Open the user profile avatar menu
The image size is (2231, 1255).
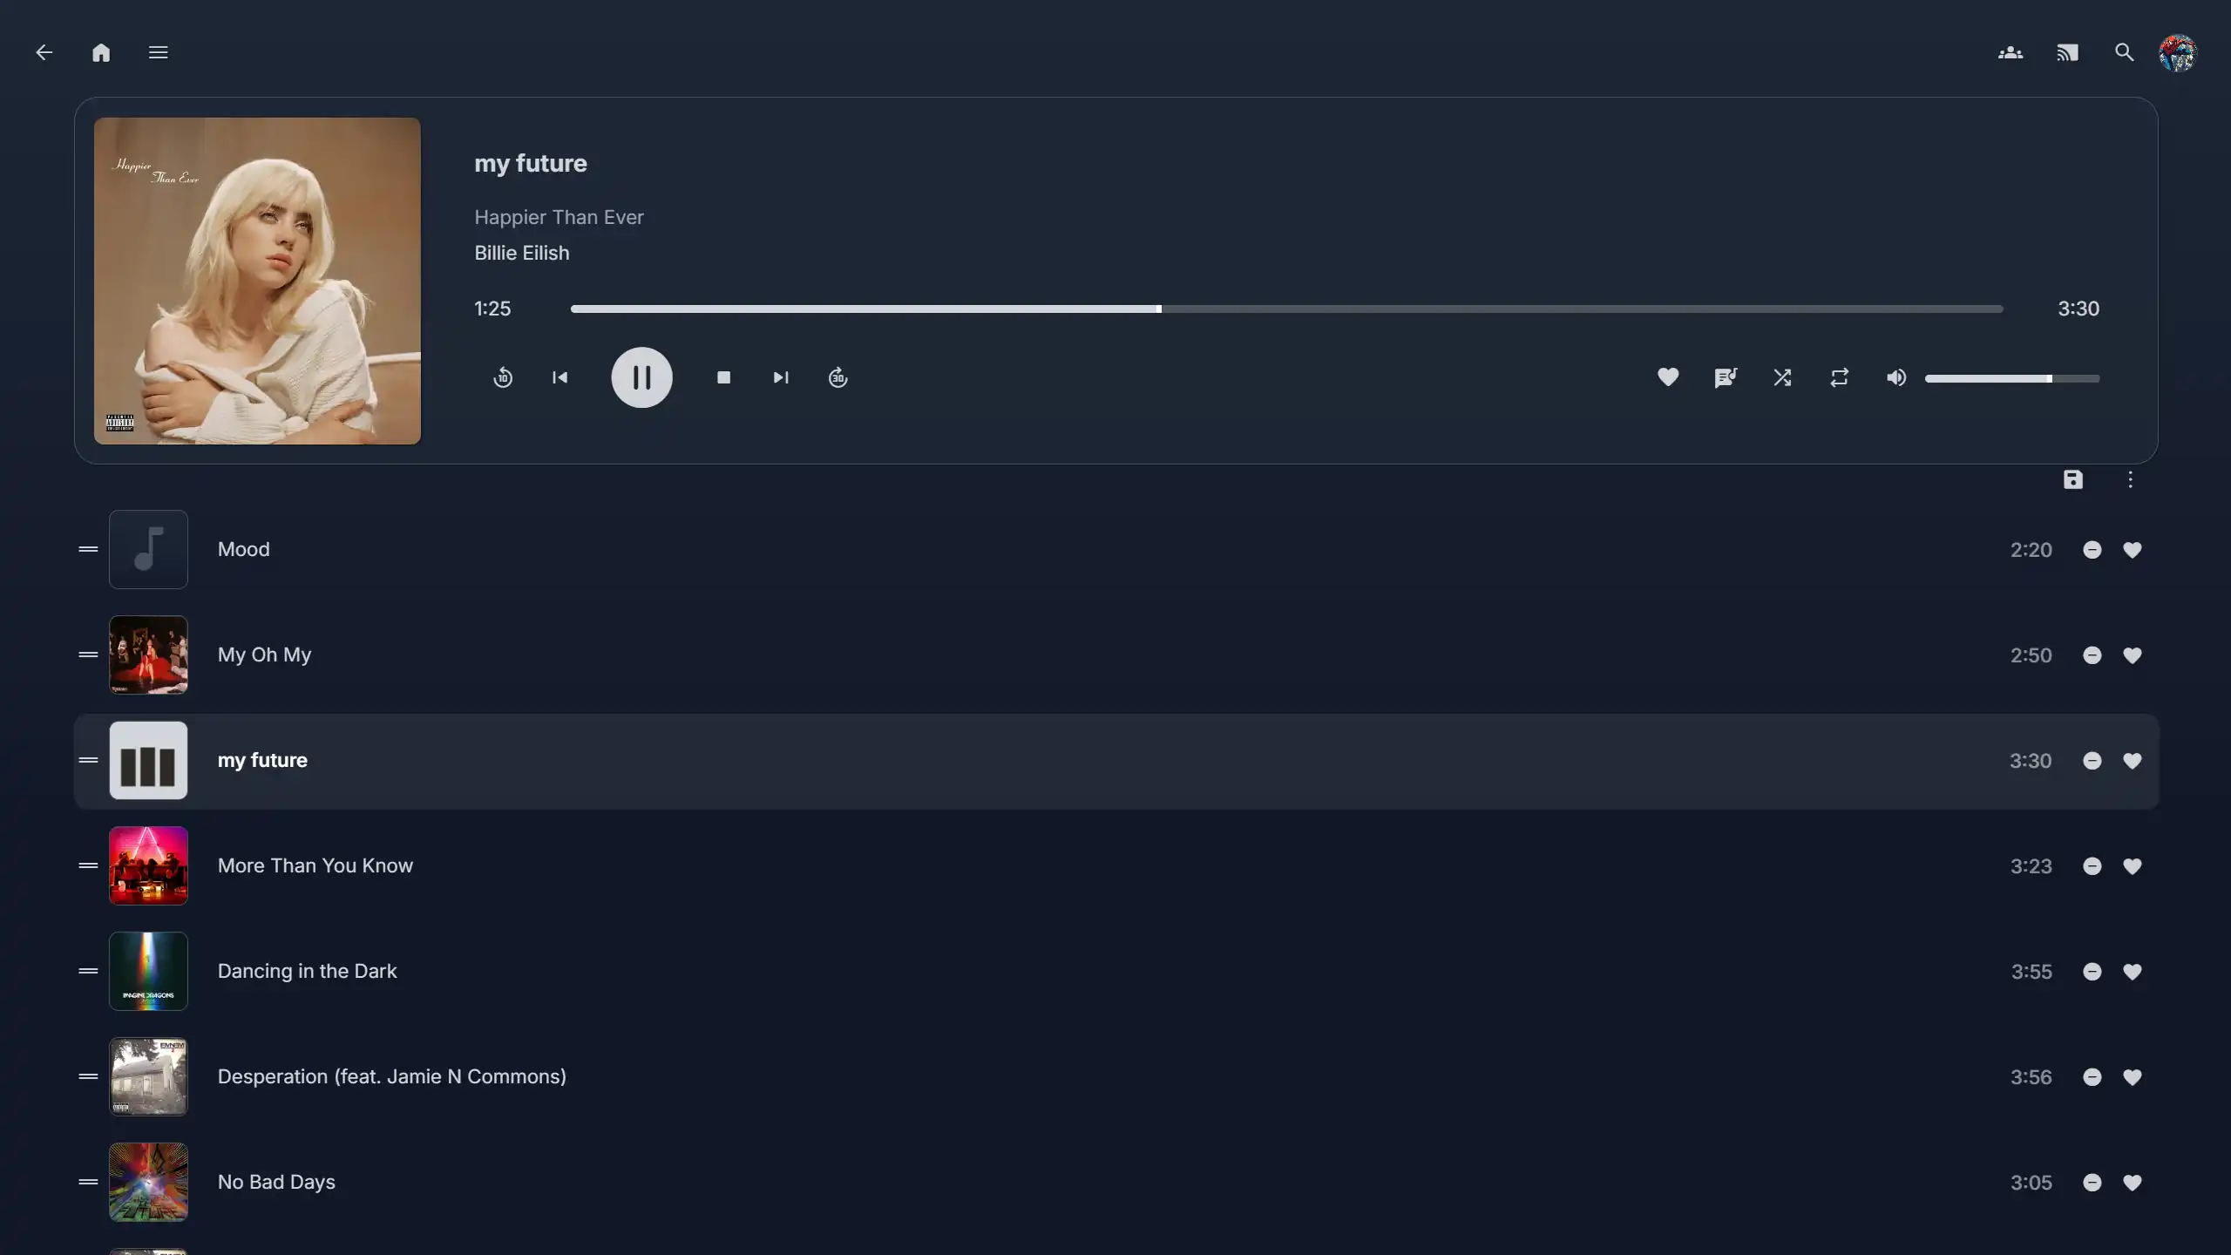coord(2177,52)
